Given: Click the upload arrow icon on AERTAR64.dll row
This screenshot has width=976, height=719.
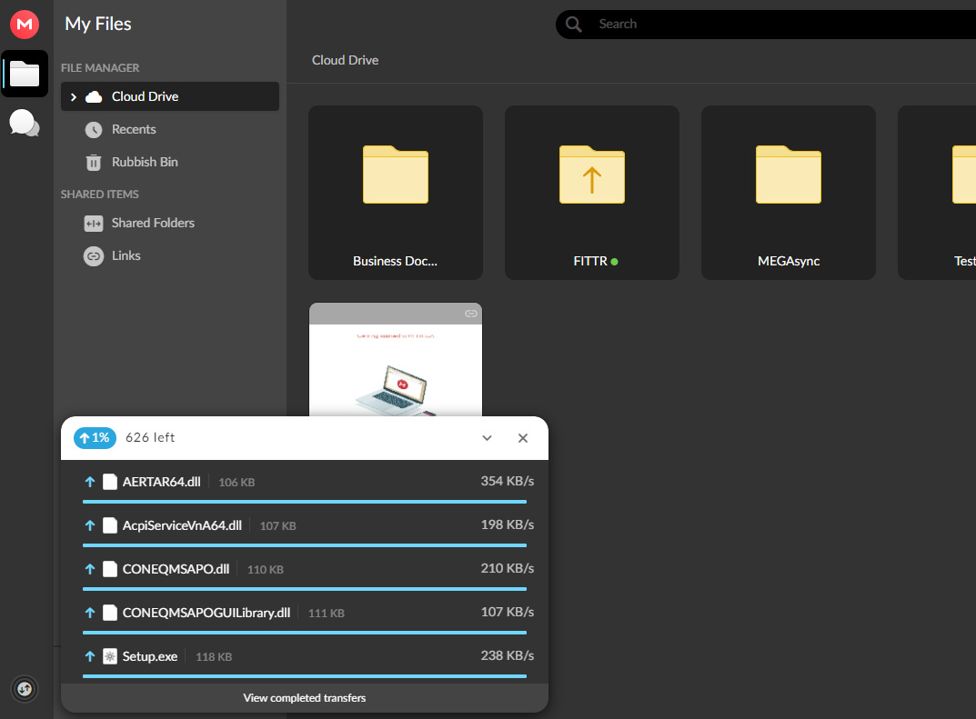Looking at the screenshot, I should coord(89,482).
